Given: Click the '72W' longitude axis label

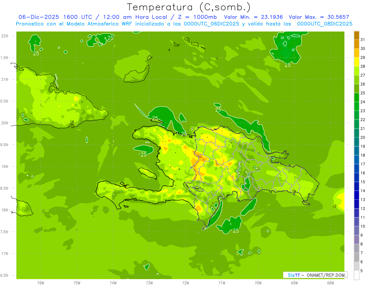Looking at the screenshot, I should coord(186,283).
